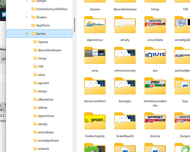Select amorebieta in the navigation tree
This screenshot has width=190, height=152.
46,132
